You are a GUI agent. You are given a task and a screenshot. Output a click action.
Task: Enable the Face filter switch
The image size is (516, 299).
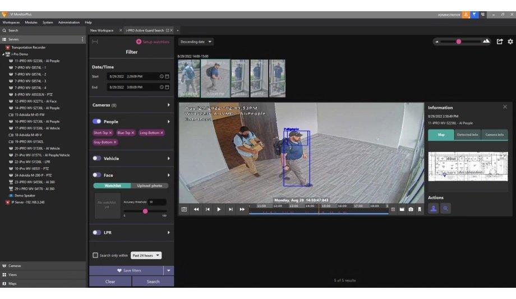coord(96,175)
